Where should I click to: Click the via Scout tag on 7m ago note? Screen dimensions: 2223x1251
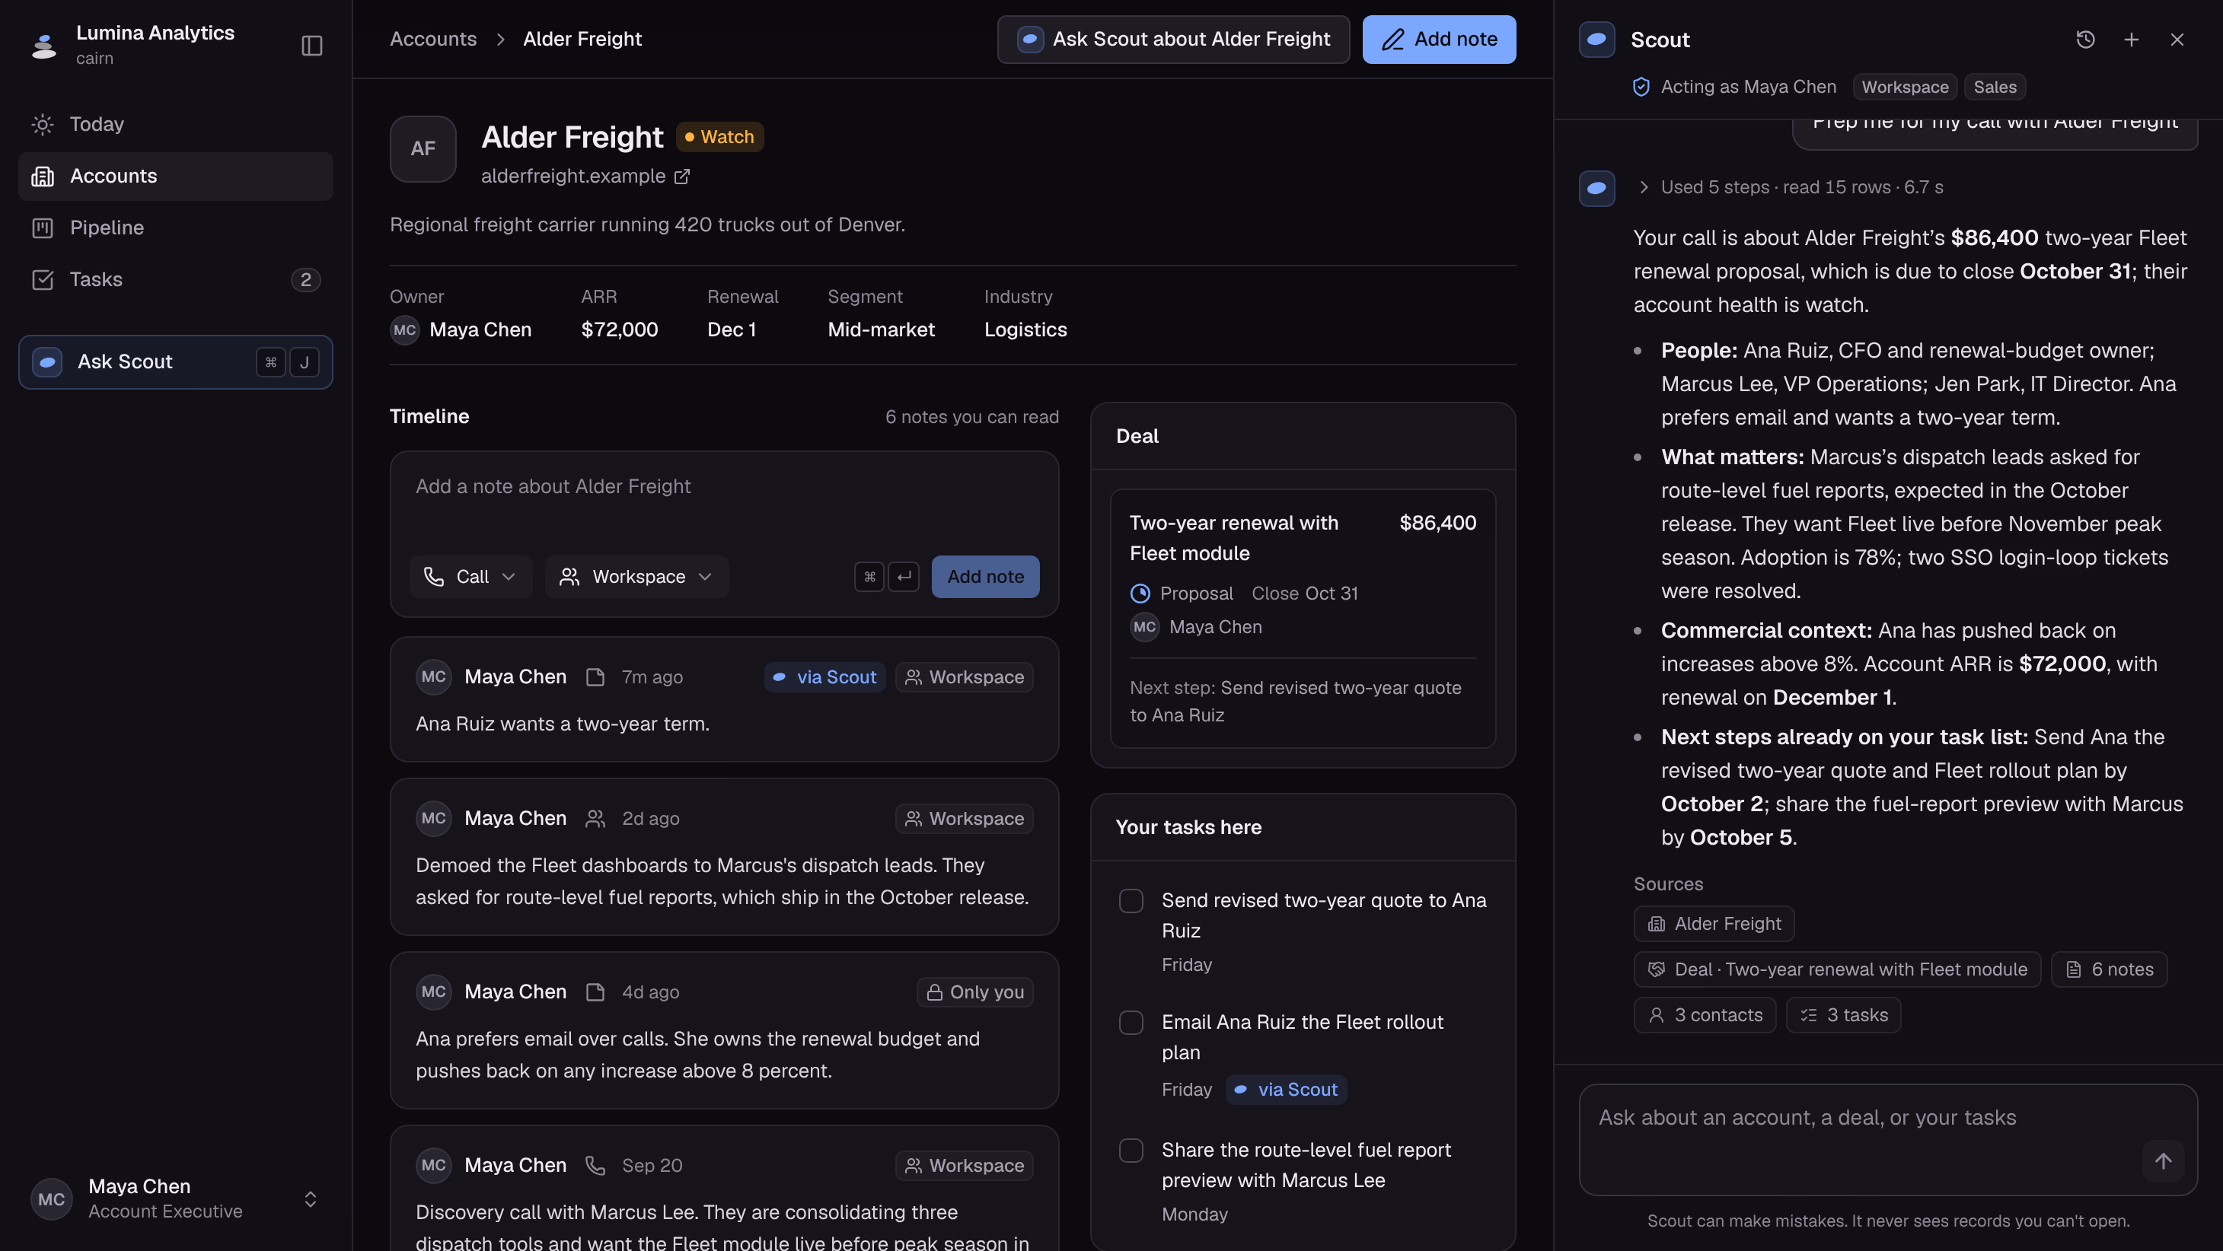pyautogui.click(x=825, y=677)
